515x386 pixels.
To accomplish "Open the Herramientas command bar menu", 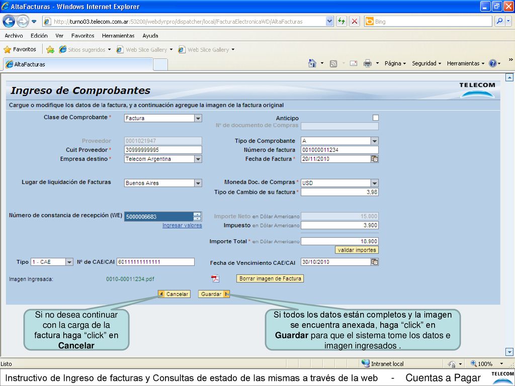I will [x=465, y=63].
